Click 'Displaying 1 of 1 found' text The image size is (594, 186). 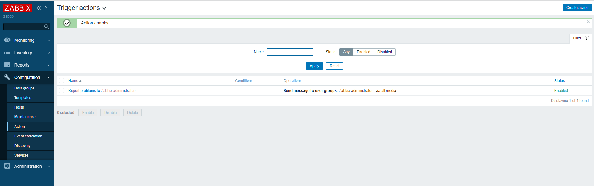pyautogui.click(x=569, y=101)
